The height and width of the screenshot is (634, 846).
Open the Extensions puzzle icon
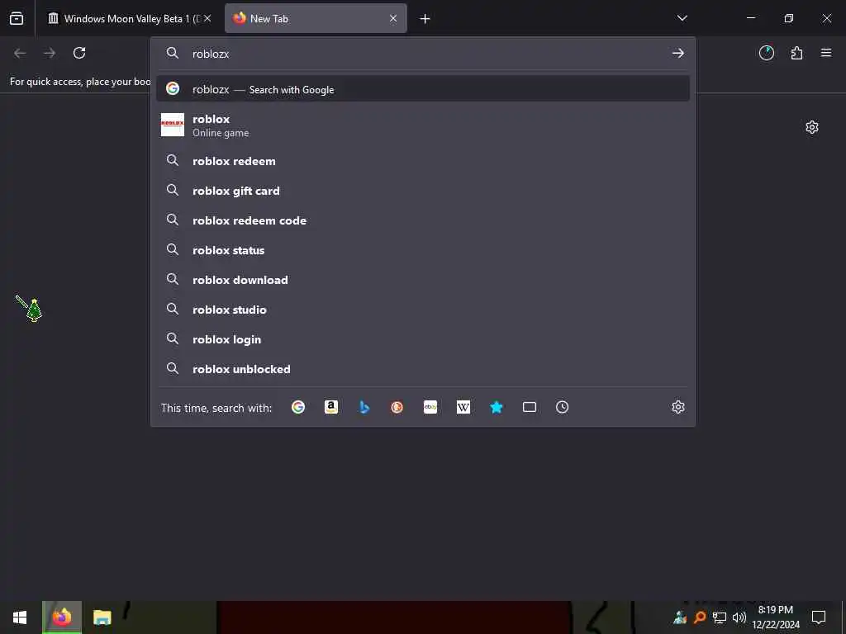click(797, 53)
